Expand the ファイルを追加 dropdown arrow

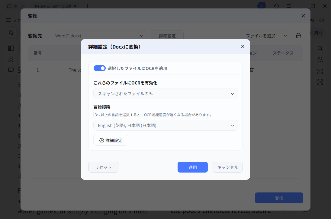click(285, 36)
